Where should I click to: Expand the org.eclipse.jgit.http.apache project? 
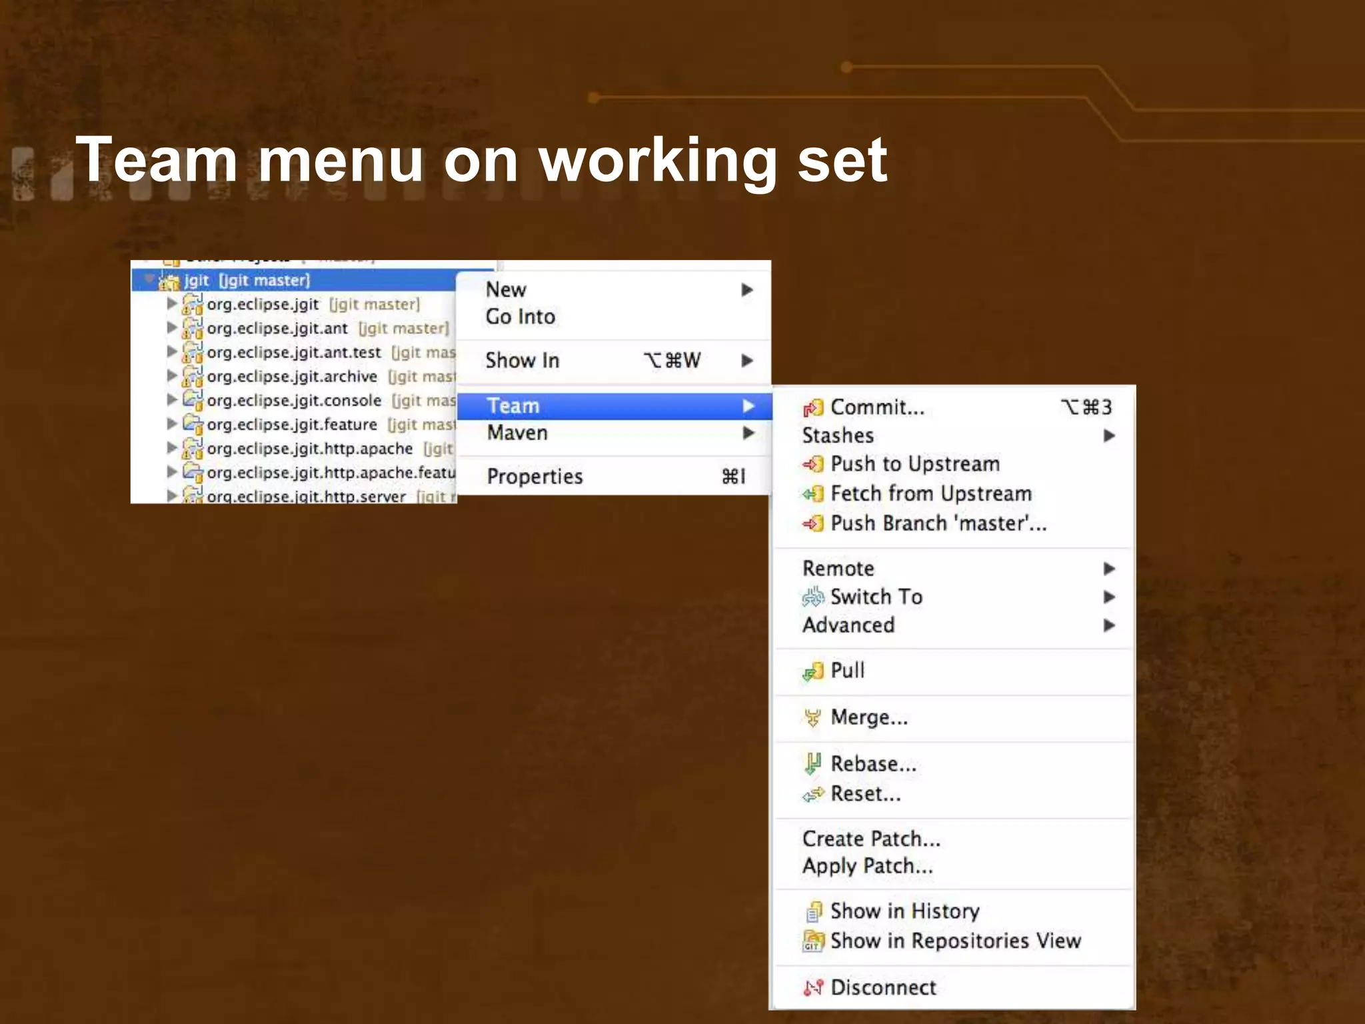[x=172, y=448]
